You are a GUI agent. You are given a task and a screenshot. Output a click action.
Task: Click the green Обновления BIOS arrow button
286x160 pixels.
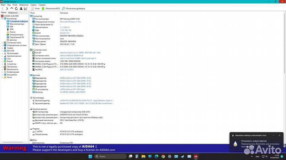tap(51, 9)
